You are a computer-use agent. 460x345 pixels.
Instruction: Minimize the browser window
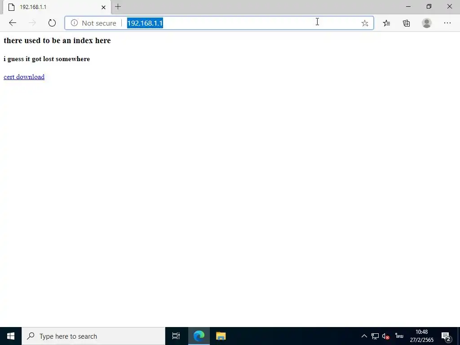(408, 6)
